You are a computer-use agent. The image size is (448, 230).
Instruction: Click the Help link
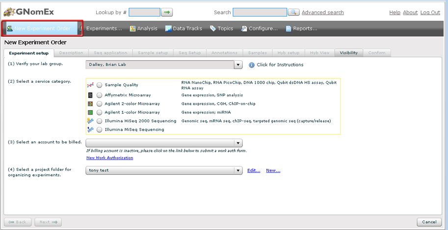[395, 13]
